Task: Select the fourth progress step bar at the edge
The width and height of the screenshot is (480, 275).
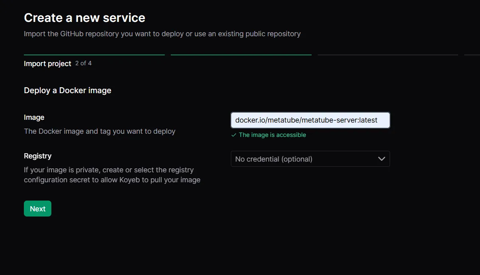Action: point(472,55)
